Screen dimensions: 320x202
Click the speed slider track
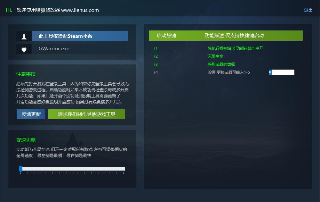coord(73,169)
